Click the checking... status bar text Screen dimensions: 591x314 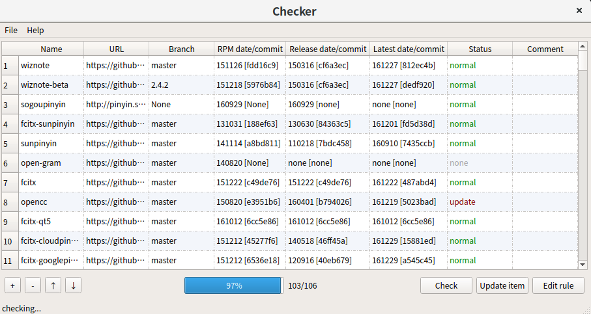click(22, 308)
